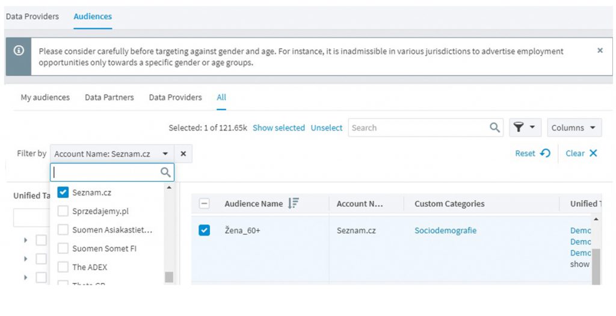Sort by Audience Name using the sort icon
616x316 pixels.
[x=294, y=203]
